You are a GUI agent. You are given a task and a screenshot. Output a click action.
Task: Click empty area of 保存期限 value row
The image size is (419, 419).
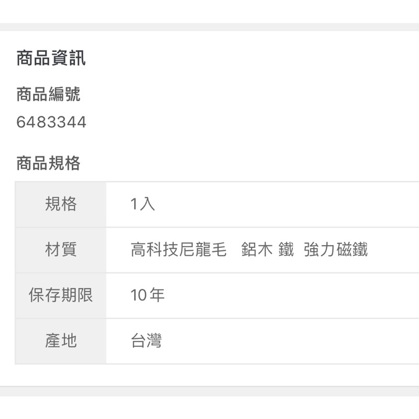pyautogui.click(x=291, y=295)
